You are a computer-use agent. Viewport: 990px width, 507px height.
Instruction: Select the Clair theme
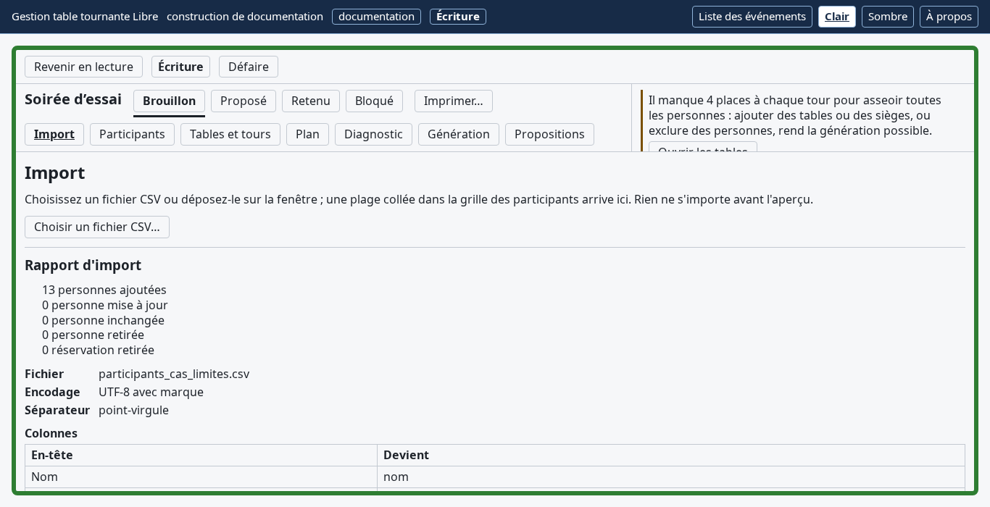pos(837,17)
